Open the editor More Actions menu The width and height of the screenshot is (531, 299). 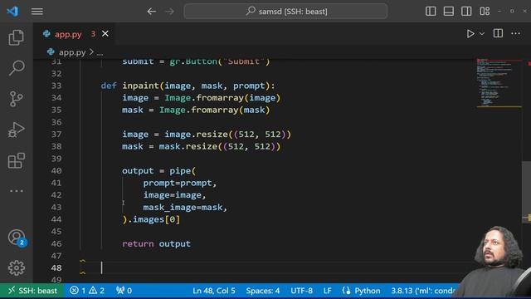(515, 33)
